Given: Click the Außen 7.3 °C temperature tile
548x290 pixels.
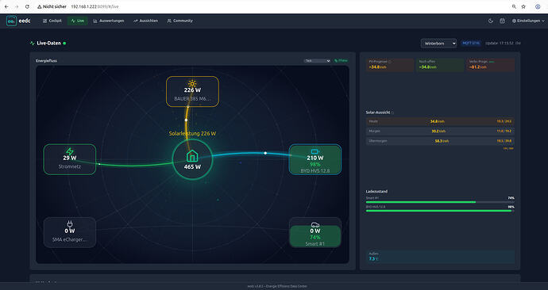Looking at the screenshot, I should (440, 257).
